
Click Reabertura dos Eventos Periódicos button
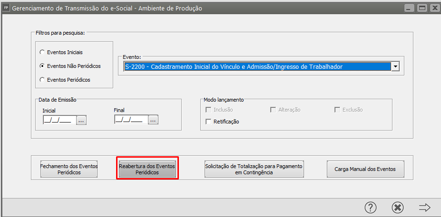tap(147, 169)
